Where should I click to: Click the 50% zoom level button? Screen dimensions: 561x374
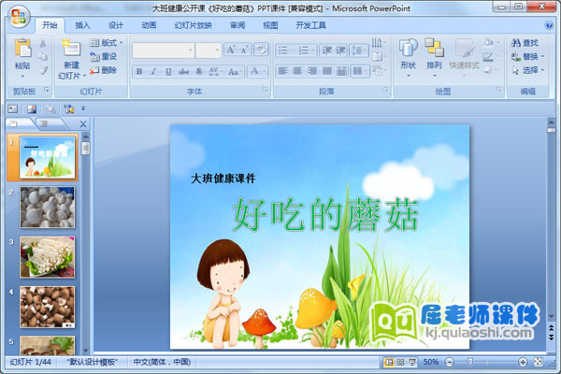(x=431, y=362)
